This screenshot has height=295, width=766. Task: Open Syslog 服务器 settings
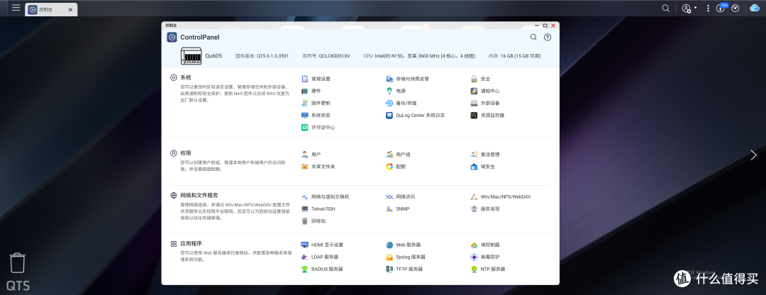tap(406, 257)
